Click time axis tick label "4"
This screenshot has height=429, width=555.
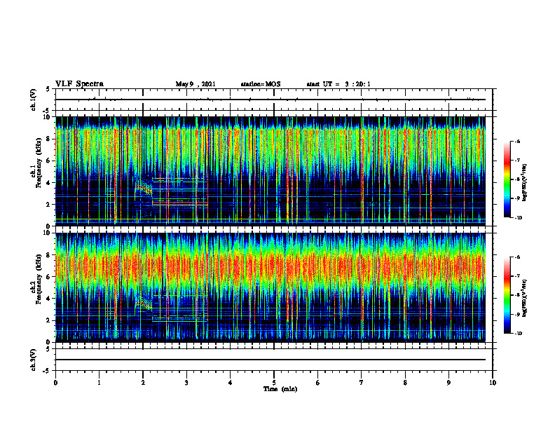231,383
